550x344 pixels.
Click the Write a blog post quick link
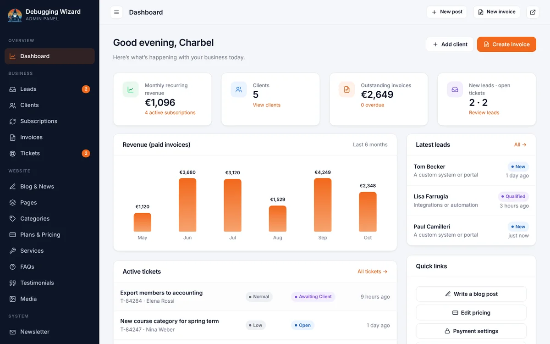pyautogui.click(x=471, y=294)
